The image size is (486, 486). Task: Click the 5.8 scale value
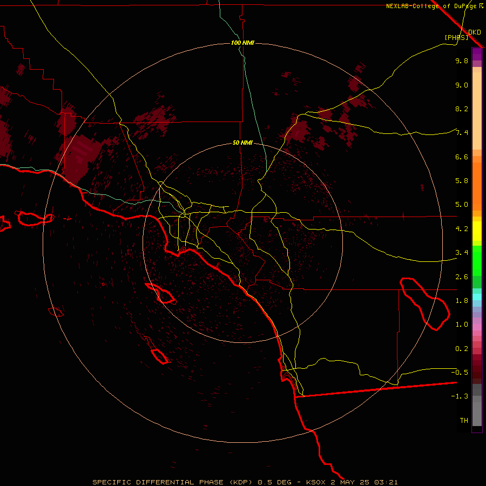pyautogui.click(x=462, y=181)
